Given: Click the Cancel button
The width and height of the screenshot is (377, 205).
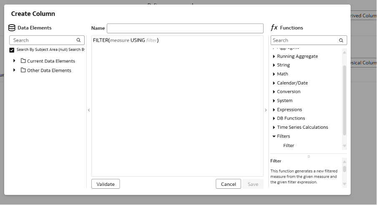Looking at the screenshot, I should point(228,184).
